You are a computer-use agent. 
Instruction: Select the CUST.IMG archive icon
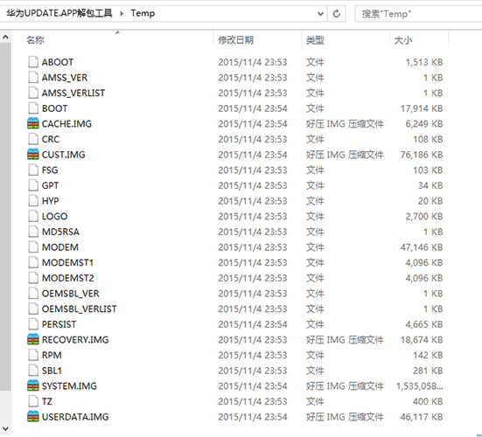[33, 154]
